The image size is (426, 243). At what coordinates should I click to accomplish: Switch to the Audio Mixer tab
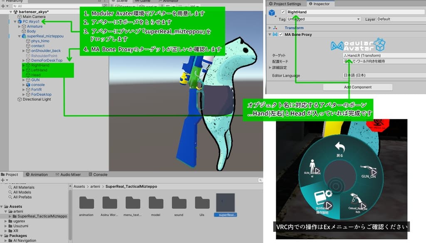coord(68,174)
